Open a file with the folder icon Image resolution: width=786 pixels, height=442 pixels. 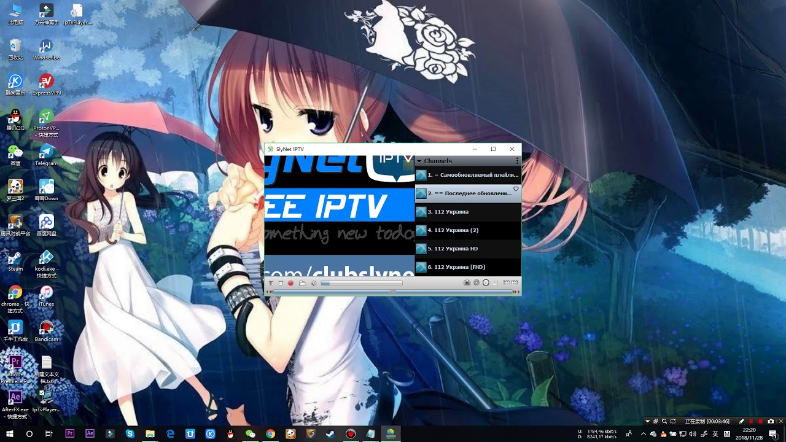point(302,283)
